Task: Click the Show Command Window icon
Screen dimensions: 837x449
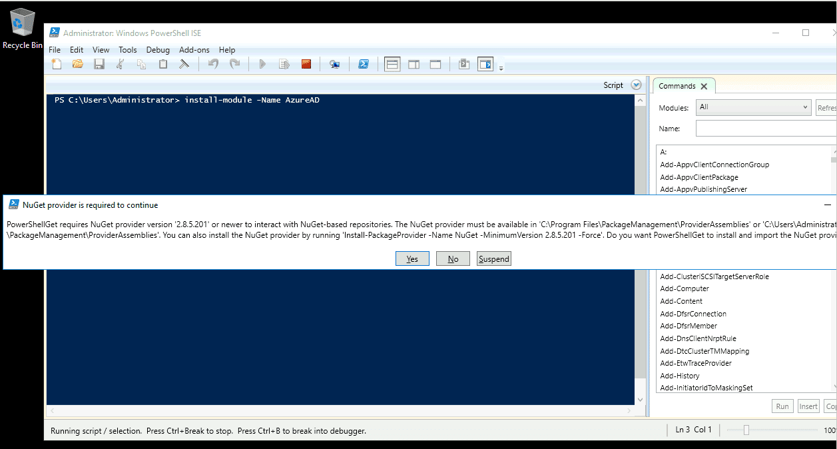Action: click(464, 65)
